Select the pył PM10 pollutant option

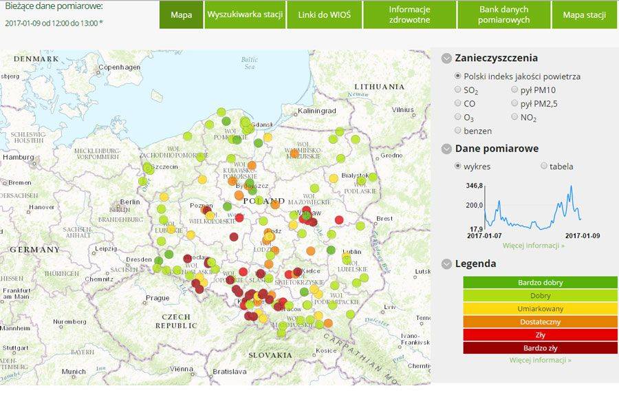(514, 89)
